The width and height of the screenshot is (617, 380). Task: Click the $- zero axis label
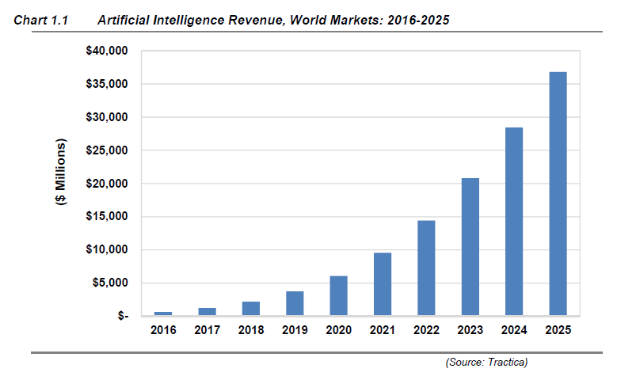point(123,316)
